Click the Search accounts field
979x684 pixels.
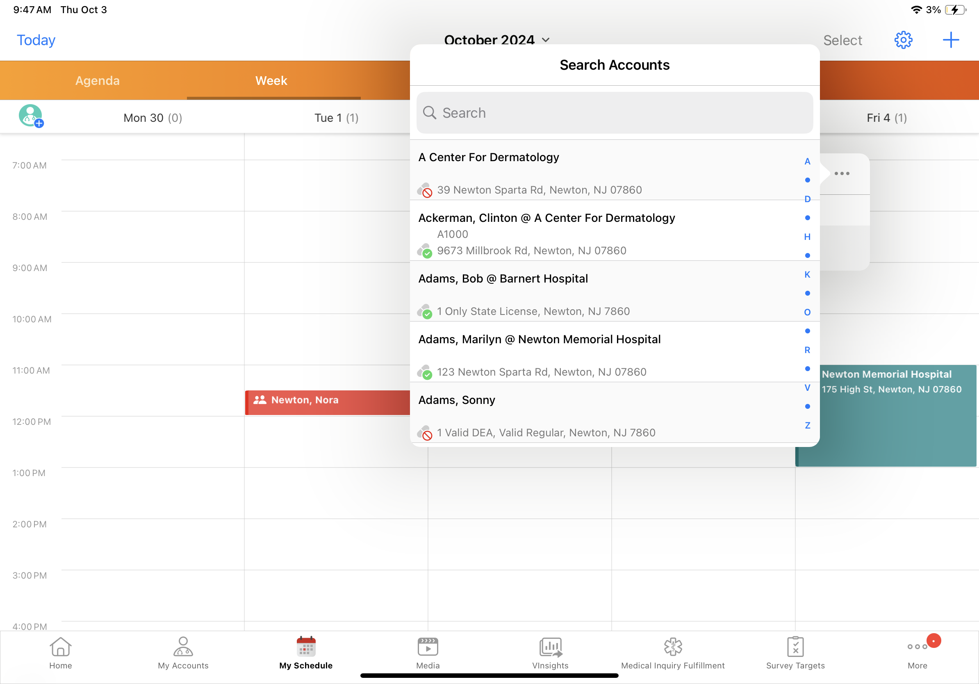[x=615, y=113]
